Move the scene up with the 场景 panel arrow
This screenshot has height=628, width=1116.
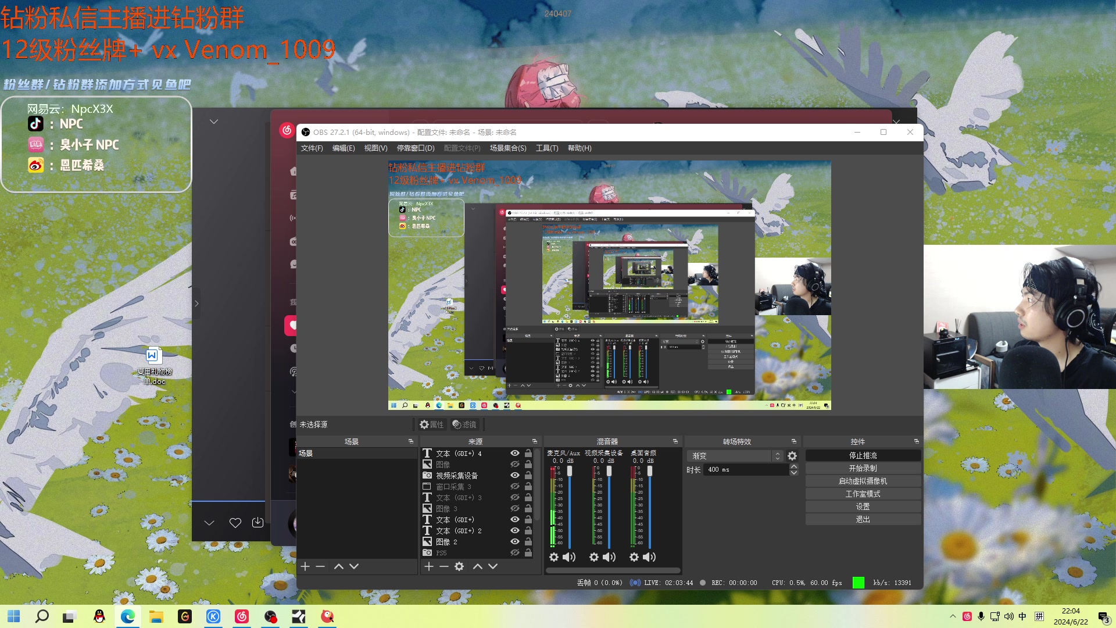339,566
